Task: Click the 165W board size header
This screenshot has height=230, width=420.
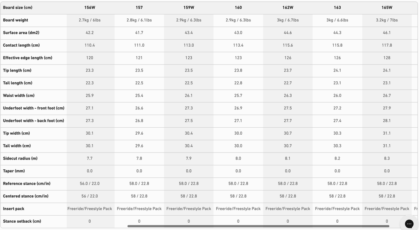Action: coord(387,7)
